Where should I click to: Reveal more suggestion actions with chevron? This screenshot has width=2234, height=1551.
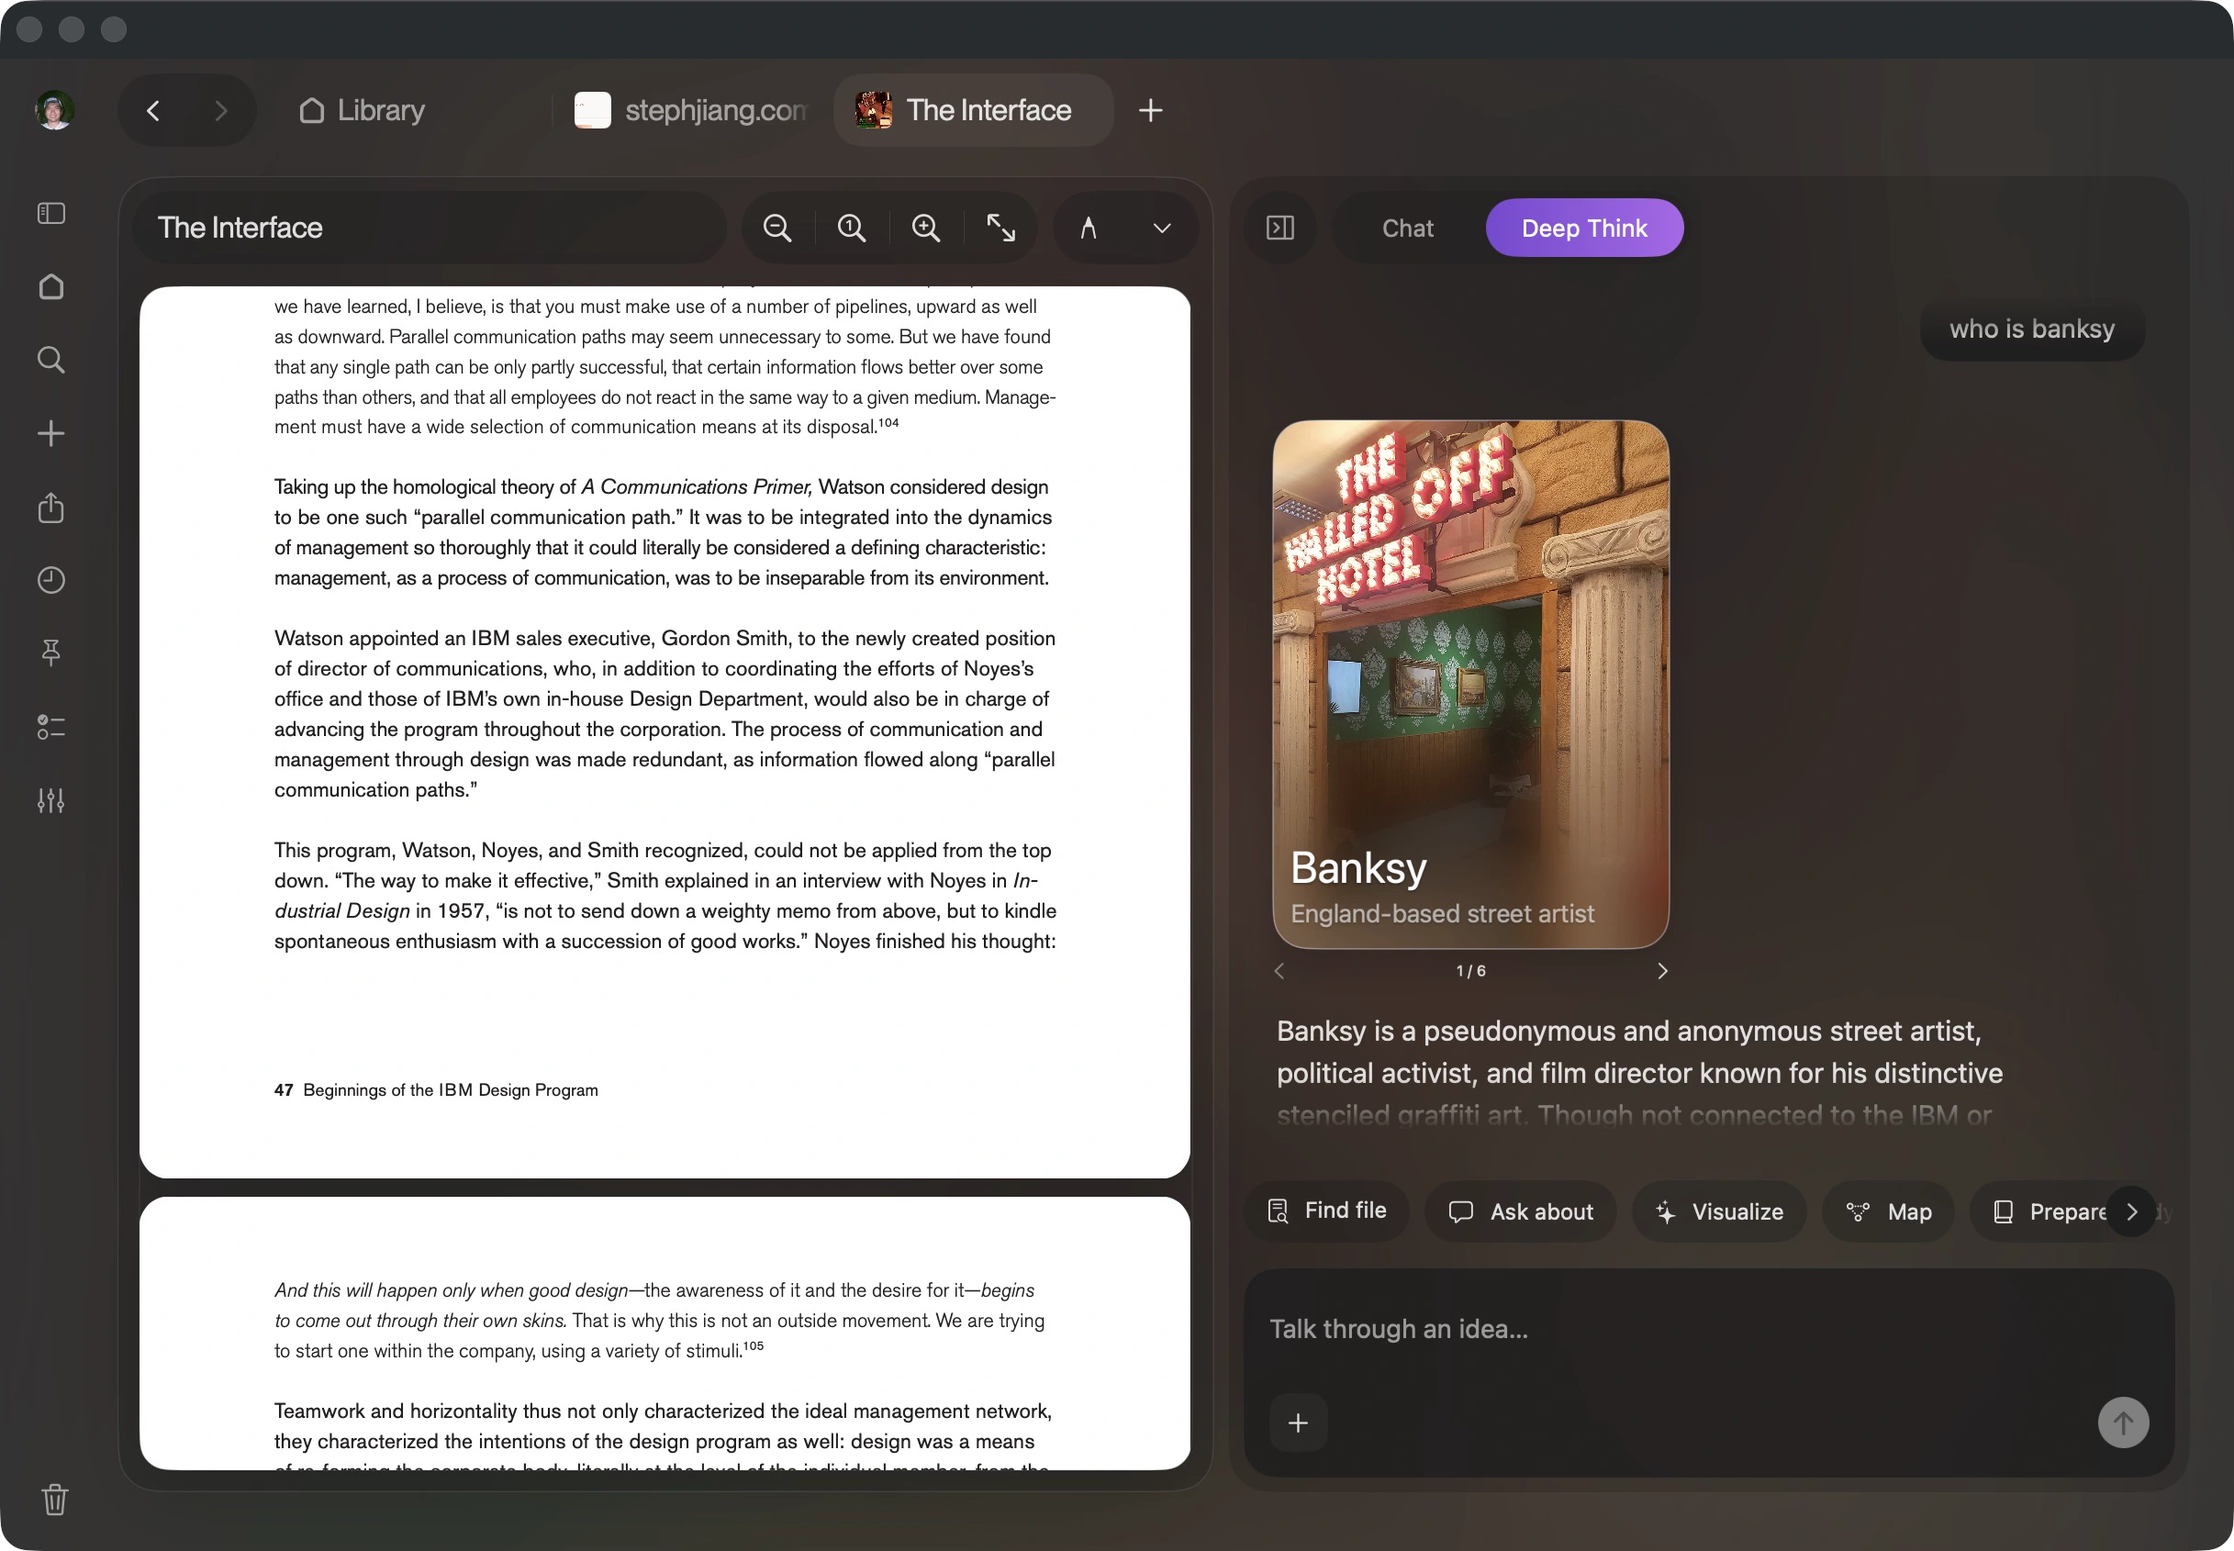(x=2132, y=1211)
